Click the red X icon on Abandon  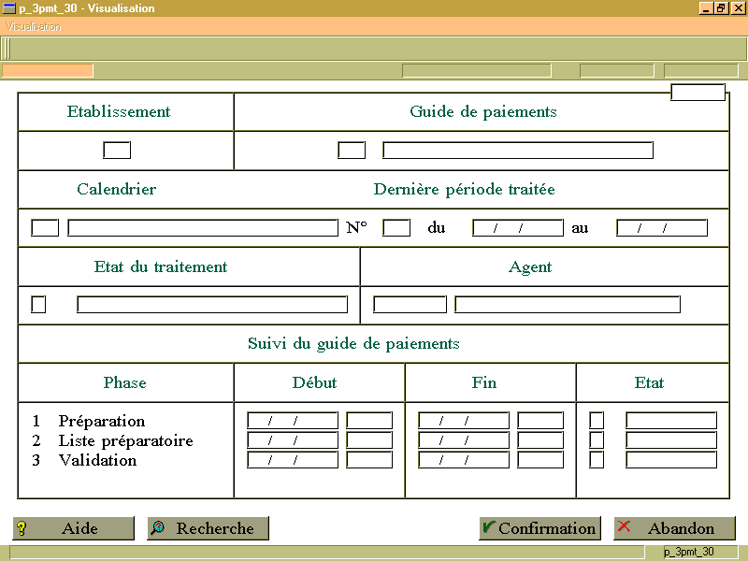point(624,526)
